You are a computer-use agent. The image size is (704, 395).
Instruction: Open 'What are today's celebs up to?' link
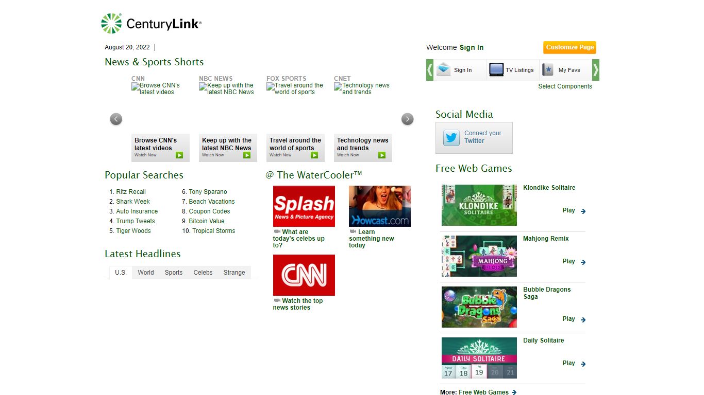299,239
